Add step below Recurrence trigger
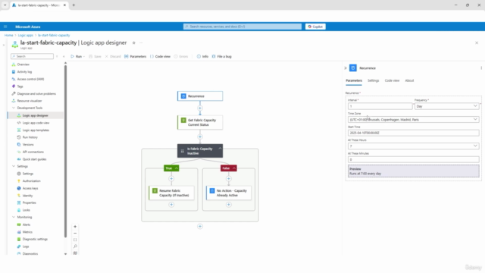This screenshot has height=273, width=485. [x=200, y=108]
